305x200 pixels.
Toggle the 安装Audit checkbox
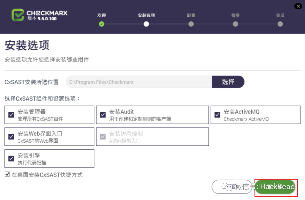103,115
